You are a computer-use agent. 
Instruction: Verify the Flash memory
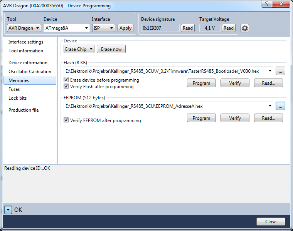pyautogui.click(x=235, y=83)
